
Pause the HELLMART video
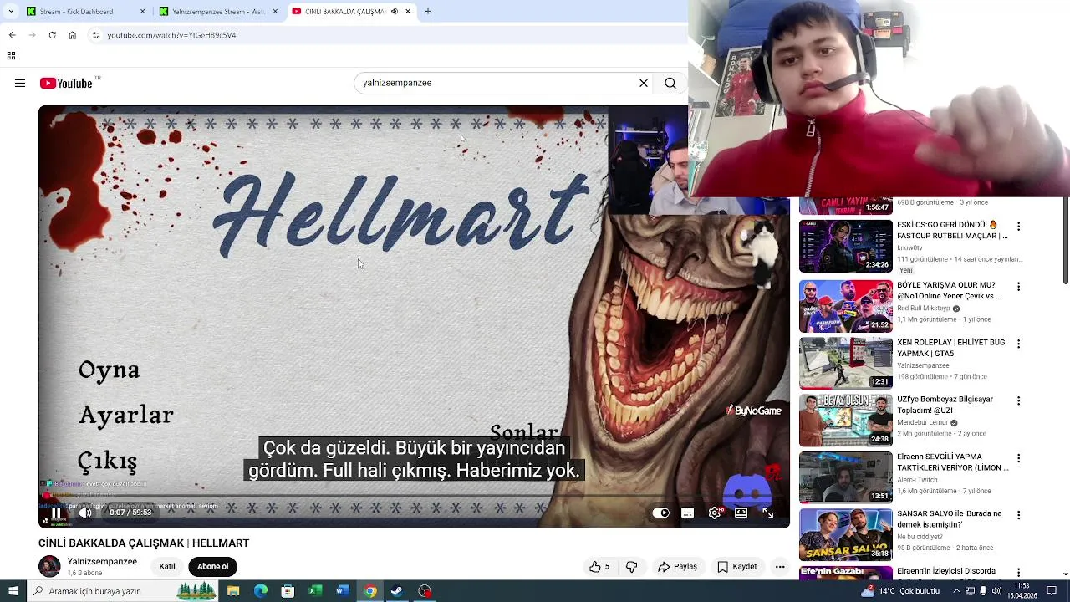56,513
